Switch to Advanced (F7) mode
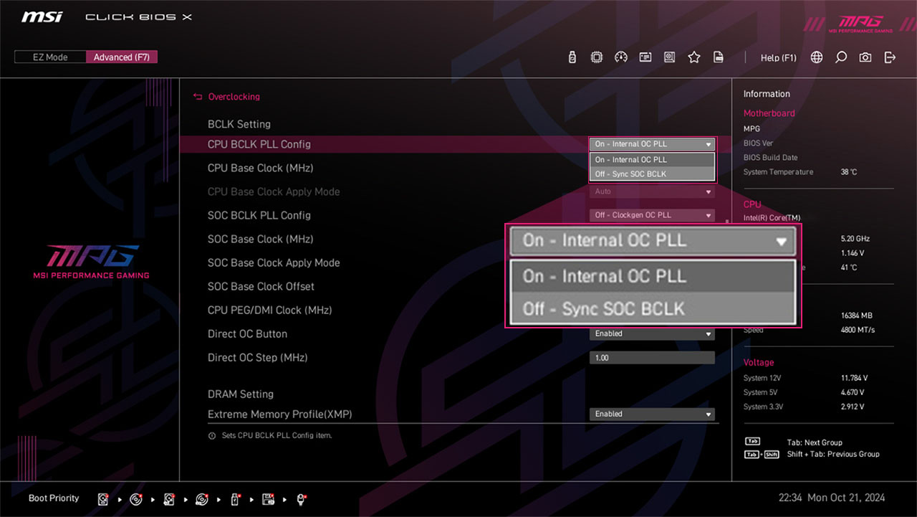The height and width of the screenshot is (517, 917). coord(121,57)
